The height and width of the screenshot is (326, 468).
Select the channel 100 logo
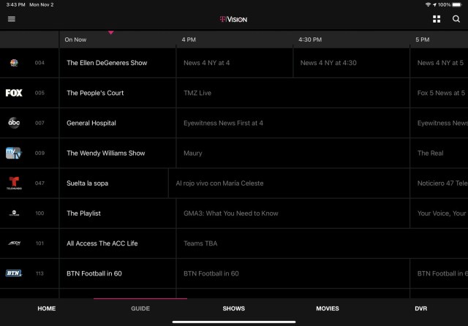14,213
